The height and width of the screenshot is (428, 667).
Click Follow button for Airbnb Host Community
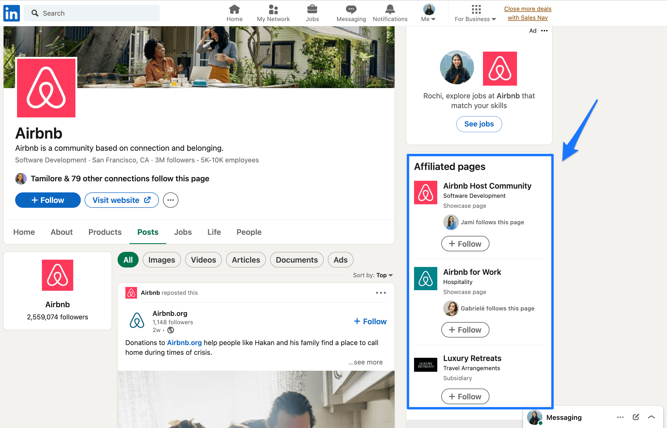click(x=465, y=244)
